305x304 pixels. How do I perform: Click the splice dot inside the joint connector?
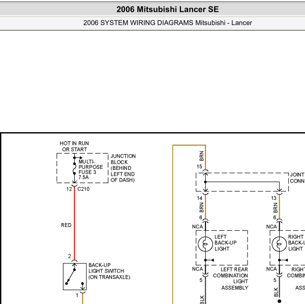click(205, 182)
